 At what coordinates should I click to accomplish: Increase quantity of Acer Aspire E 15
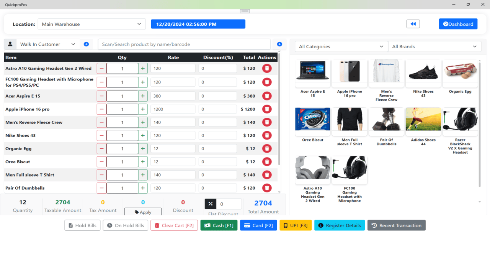tap(142, 96)
